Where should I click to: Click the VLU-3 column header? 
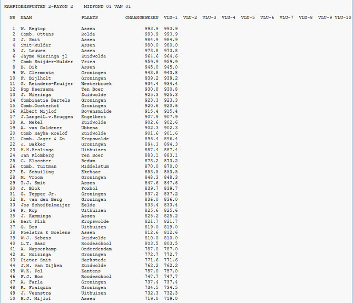(209, 17)
